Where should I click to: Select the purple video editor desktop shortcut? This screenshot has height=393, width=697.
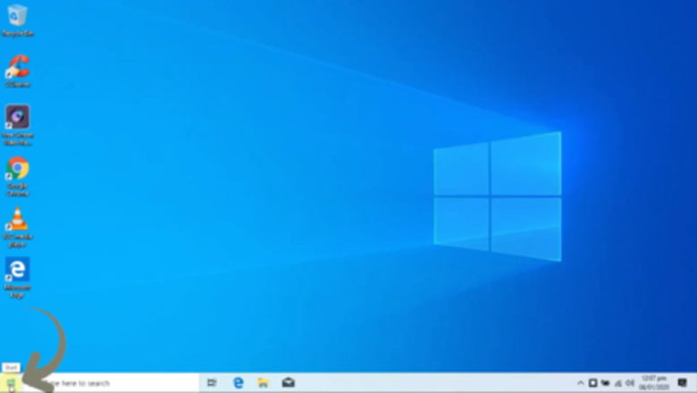(17, 119)
